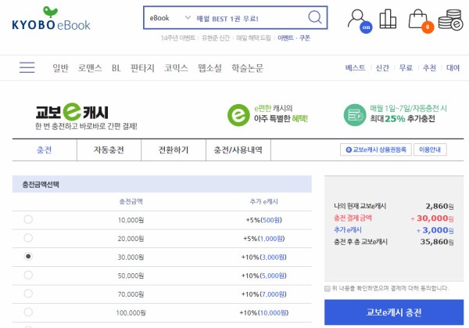Check the payment agreement checkbox

328,288
